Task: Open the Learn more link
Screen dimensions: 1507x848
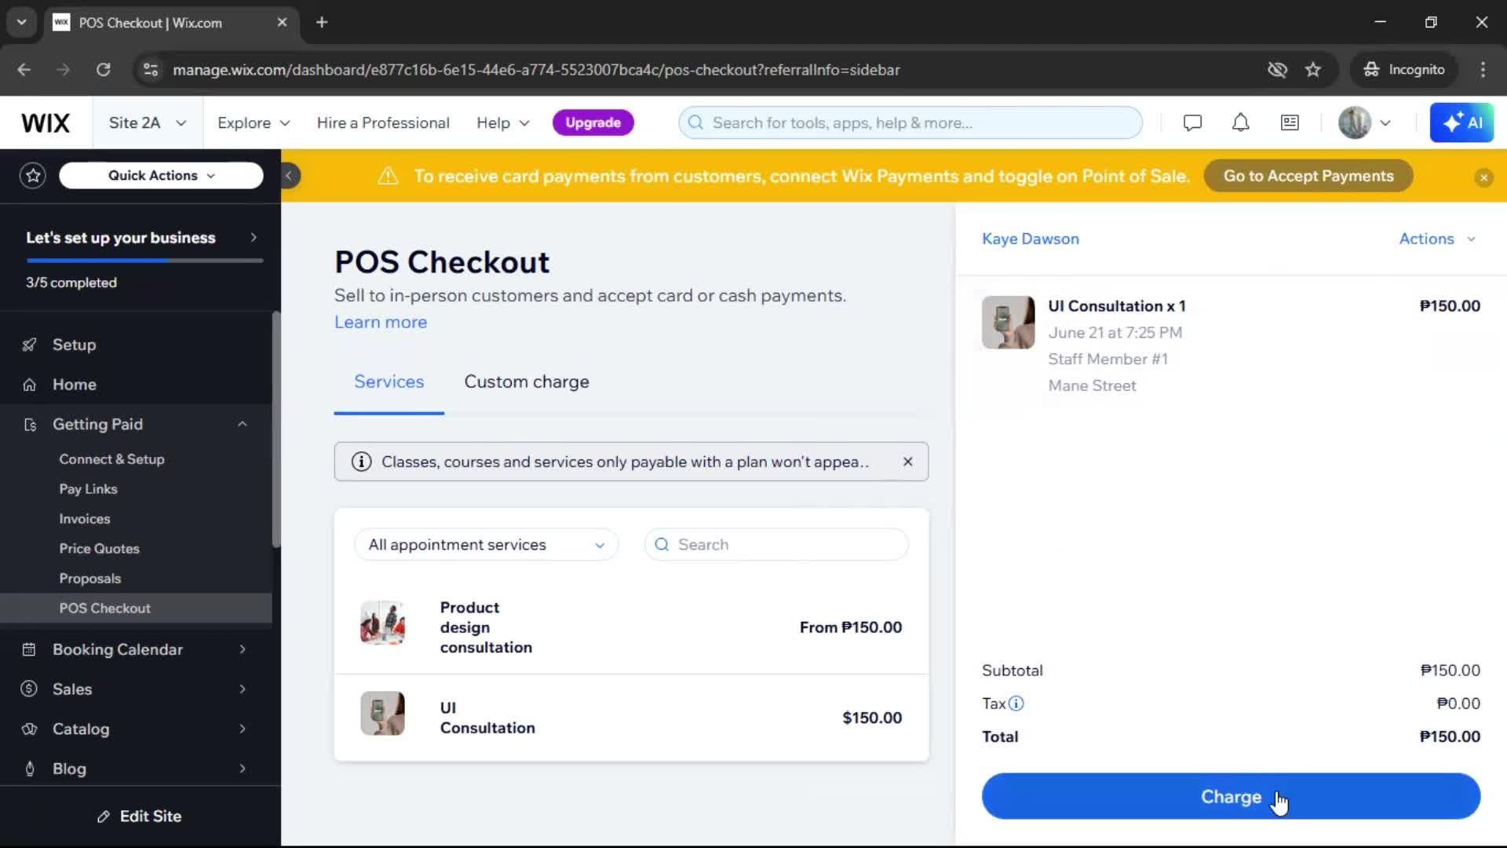Action: click(381, 322)
